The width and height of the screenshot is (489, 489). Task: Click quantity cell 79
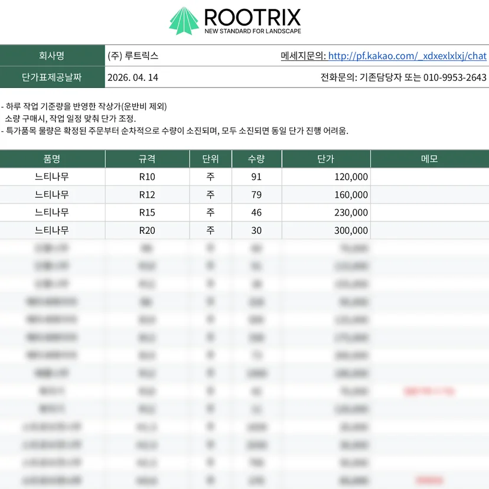(257, 195)
